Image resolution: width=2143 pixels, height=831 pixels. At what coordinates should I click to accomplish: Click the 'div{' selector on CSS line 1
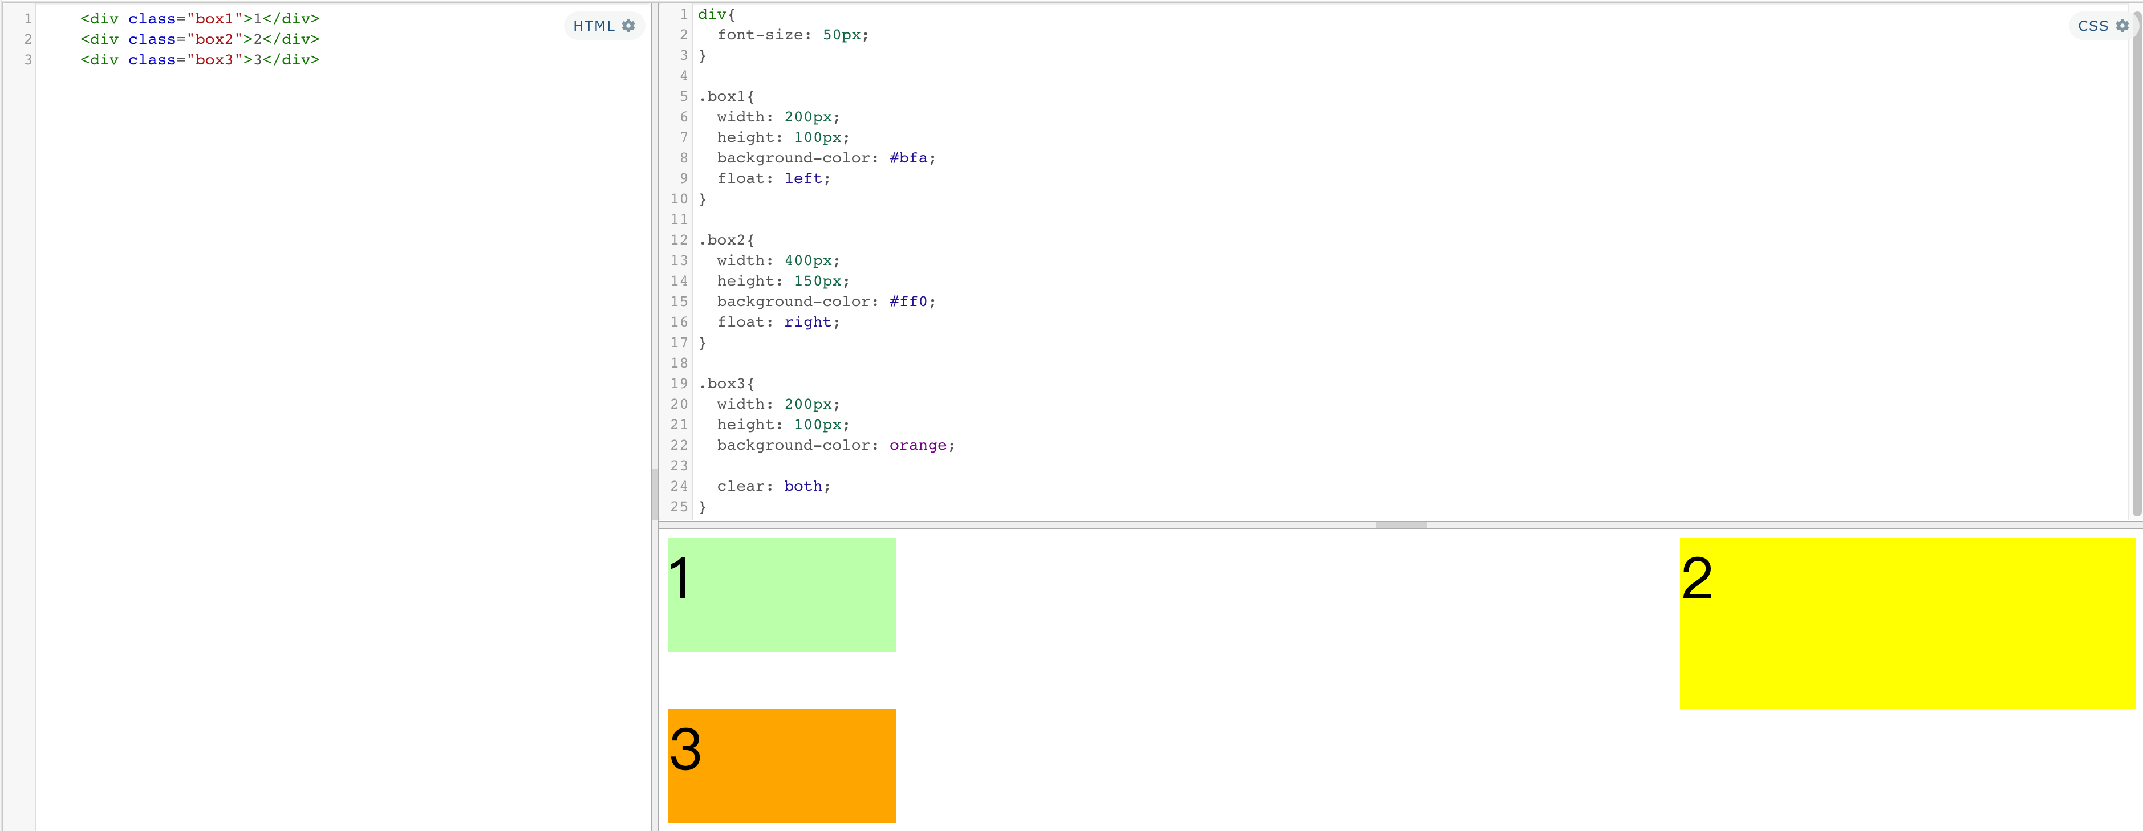716,14
